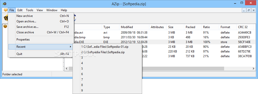Sort by Size column header

point(175,27)
